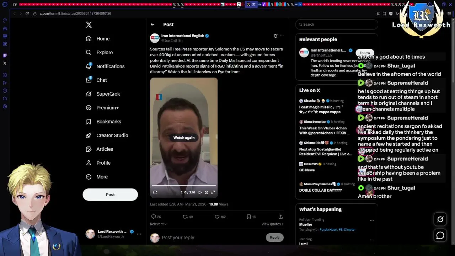
Task: Click the large Post button
Action: 110,194
